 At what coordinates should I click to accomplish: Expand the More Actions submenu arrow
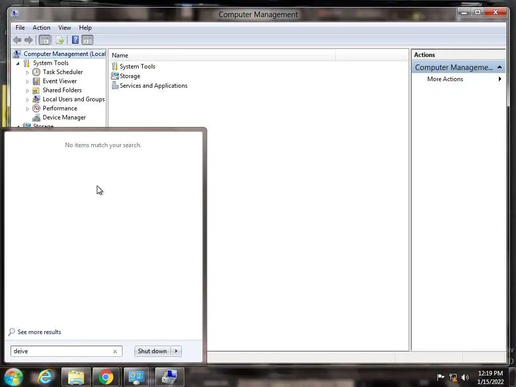coord(500,79)
